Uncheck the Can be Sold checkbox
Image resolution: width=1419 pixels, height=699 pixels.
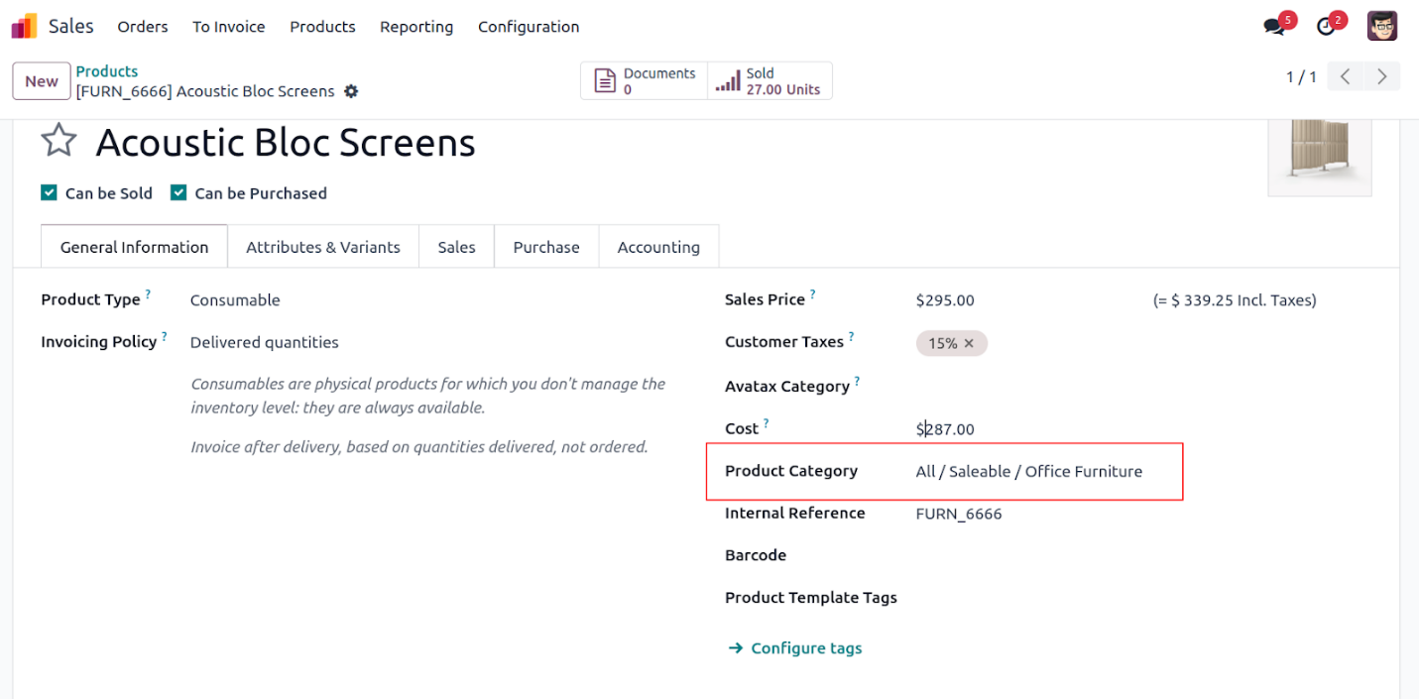coord(49,193)
